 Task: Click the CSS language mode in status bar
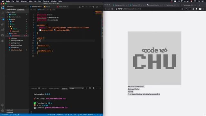75,115
